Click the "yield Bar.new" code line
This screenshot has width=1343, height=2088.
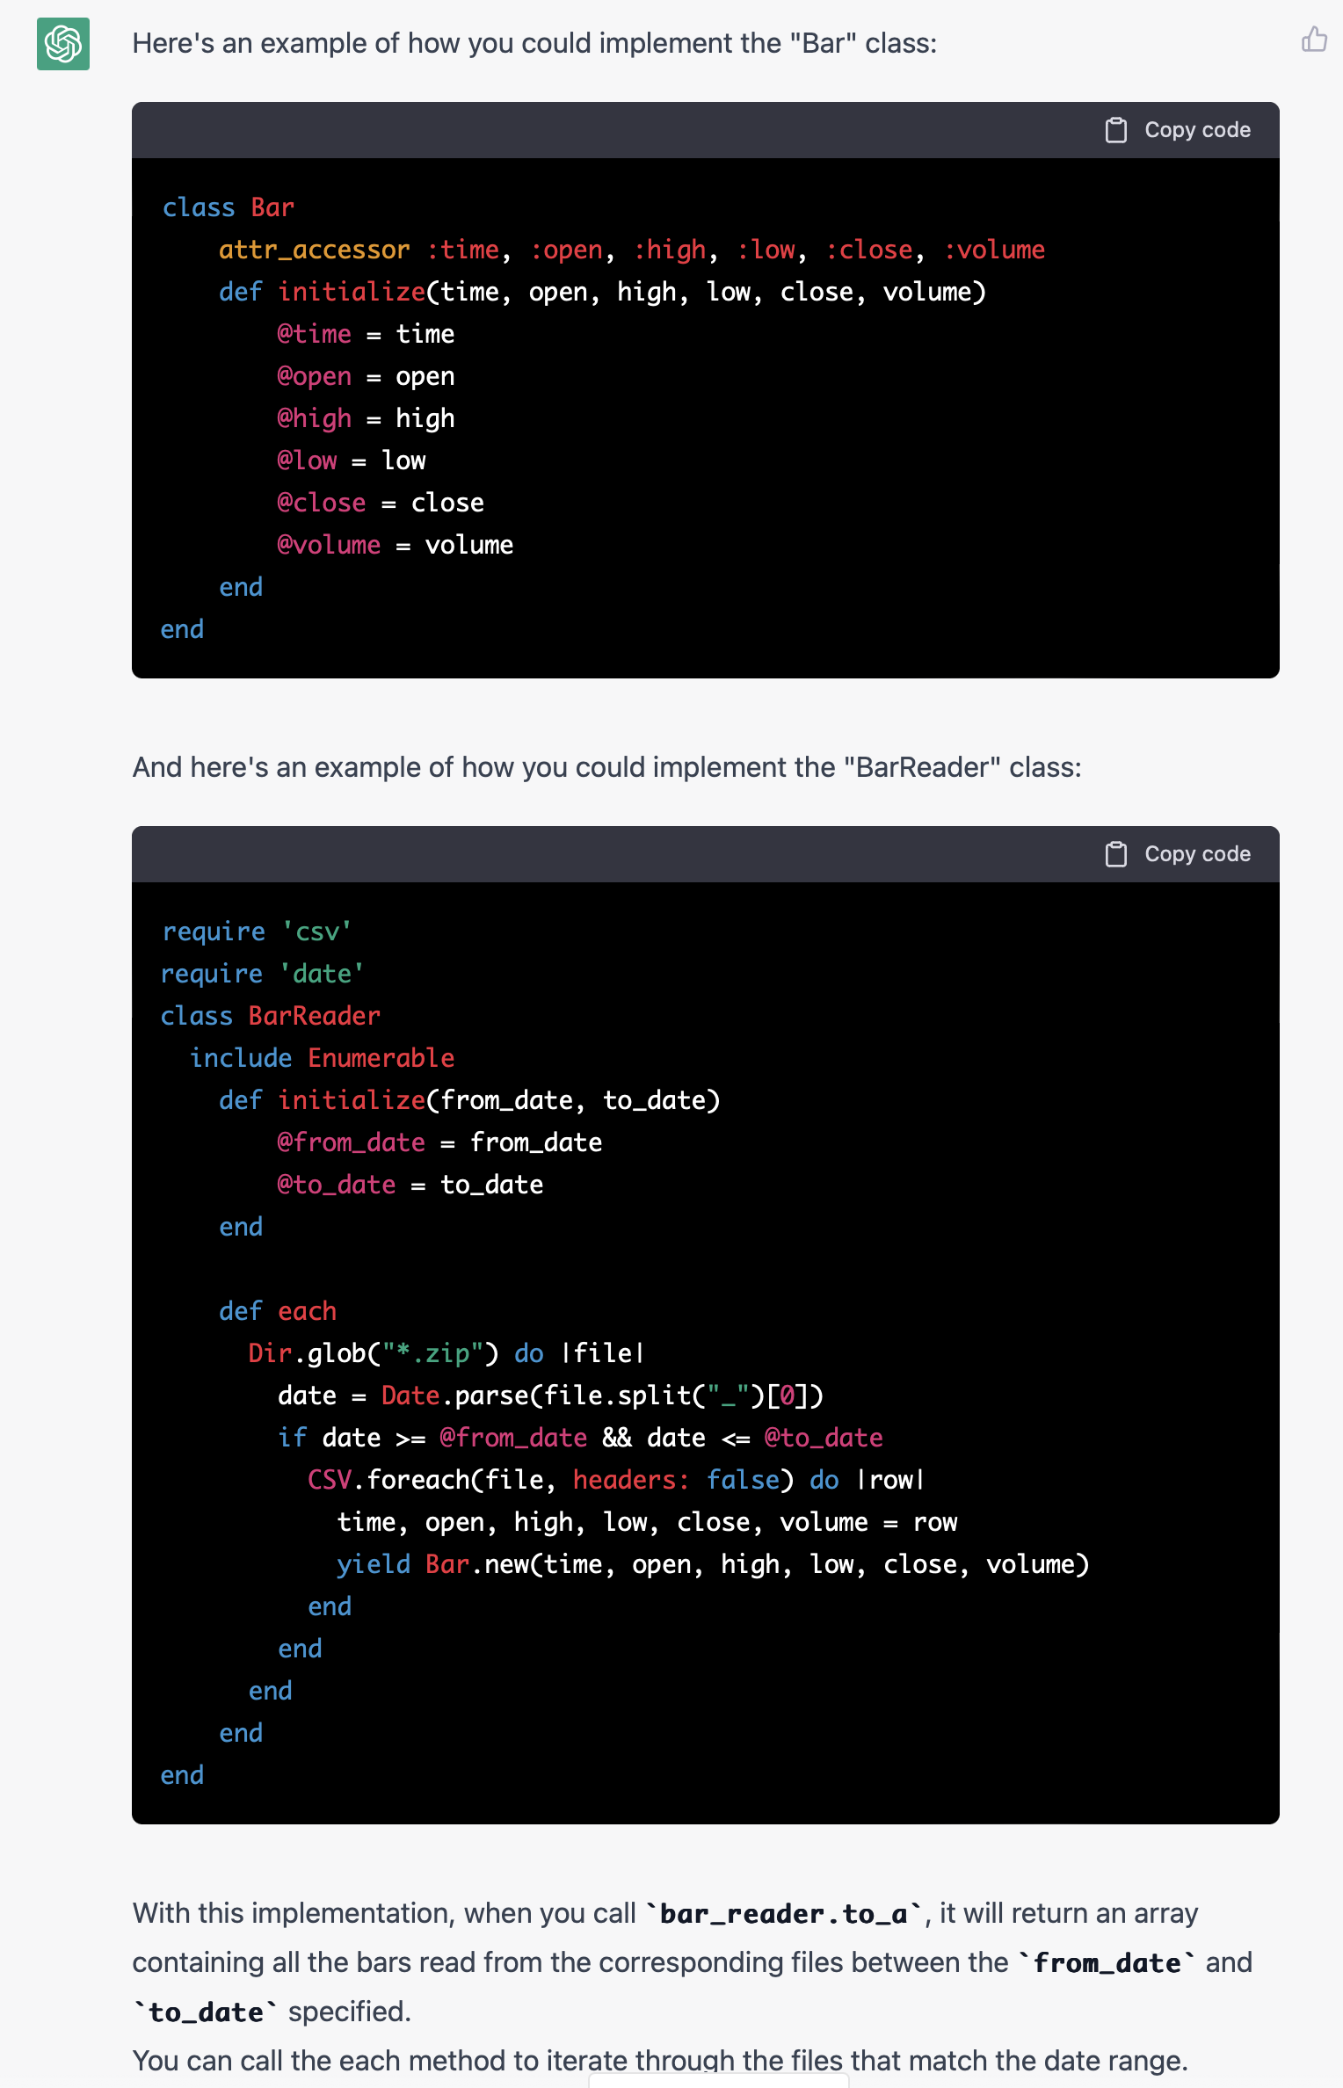(x=713, y=1564)
